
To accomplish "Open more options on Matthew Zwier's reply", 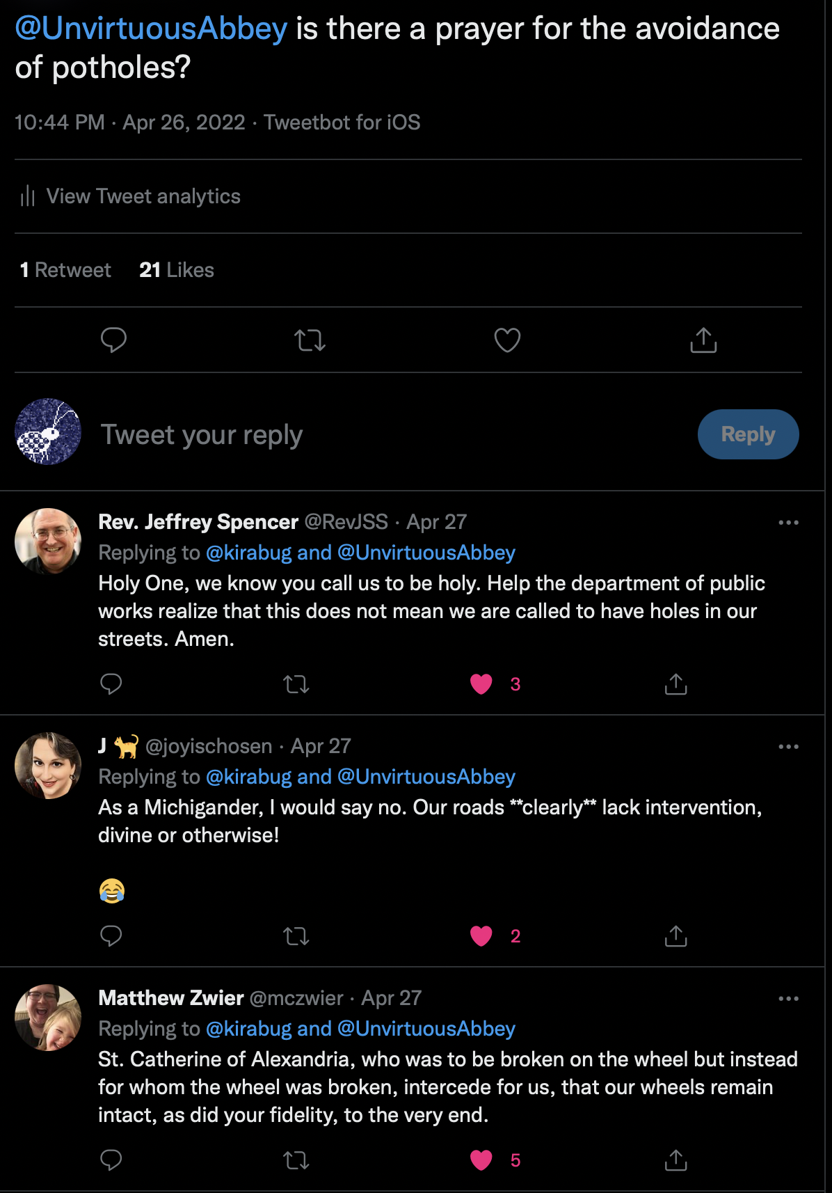I will 788,998.
